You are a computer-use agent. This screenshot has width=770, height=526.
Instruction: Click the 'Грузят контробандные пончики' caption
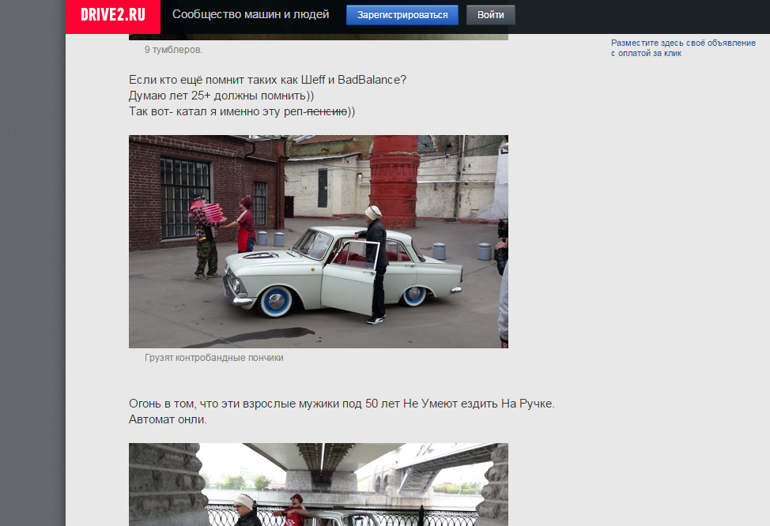point(213,358)
